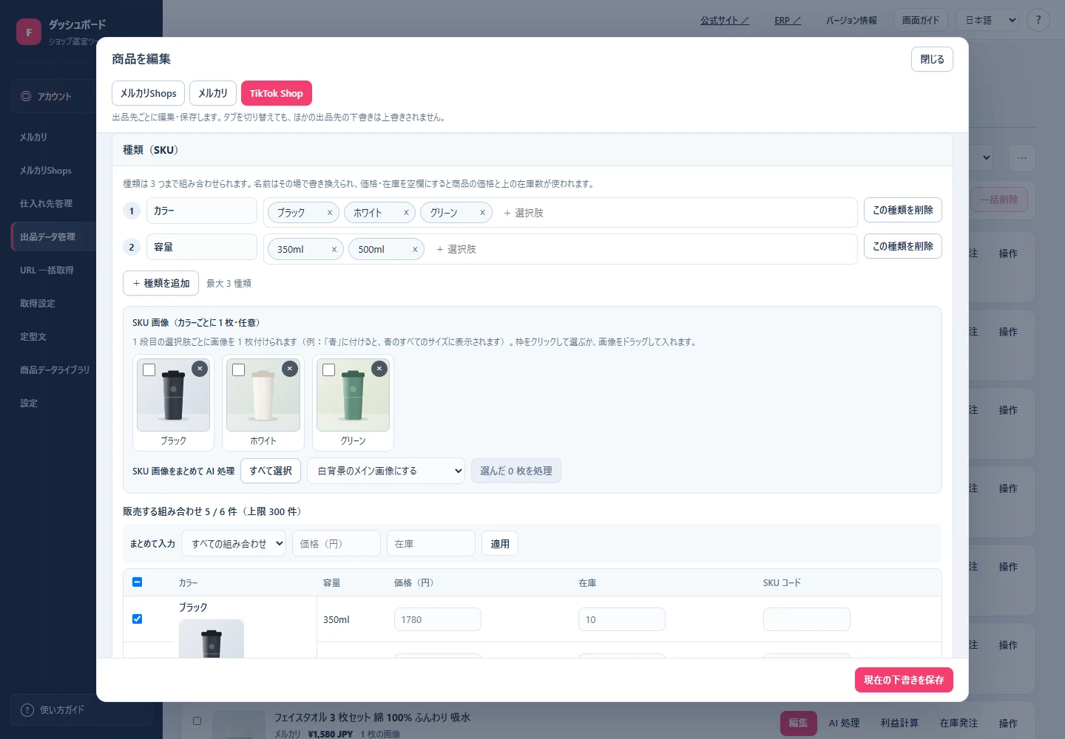
Task: Open the 公式サイト link
Action: coord(725,21)
